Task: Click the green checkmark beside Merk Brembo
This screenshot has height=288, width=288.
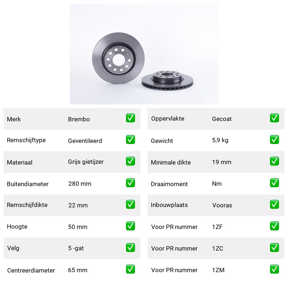Action: [x=130, y=118]
